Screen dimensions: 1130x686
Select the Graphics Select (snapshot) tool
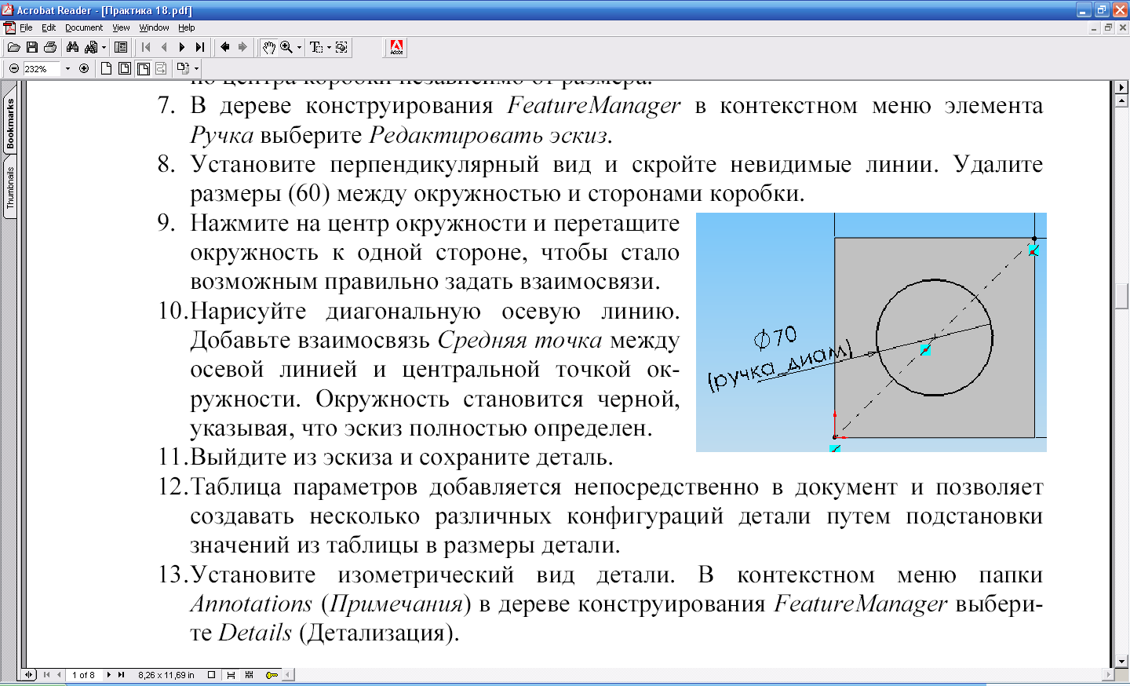pyautogui.click(x=341, y=48)
